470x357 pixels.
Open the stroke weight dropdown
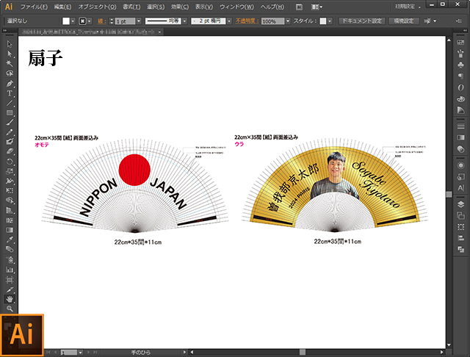[x=139, y=21]
